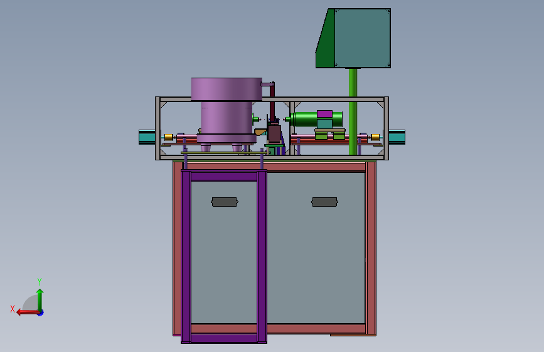This screenshot has height=352, width=544.
Task: Select the magenta block on top of the motor
Action: (x=325, y=115)
